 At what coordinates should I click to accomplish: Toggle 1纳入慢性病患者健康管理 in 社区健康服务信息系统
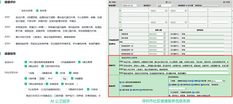pyautogui.click(x=120, y=82)
